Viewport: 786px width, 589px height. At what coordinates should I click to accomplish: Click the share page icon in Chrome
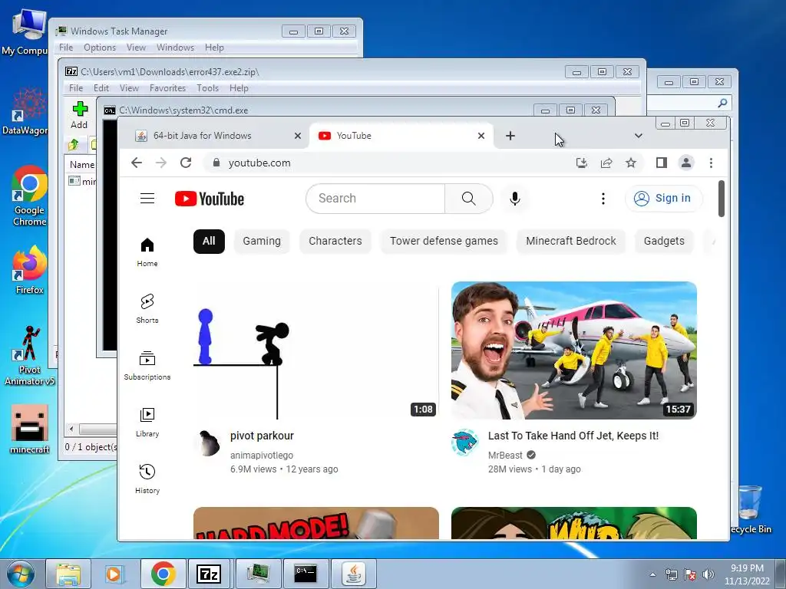pos(606,163)
